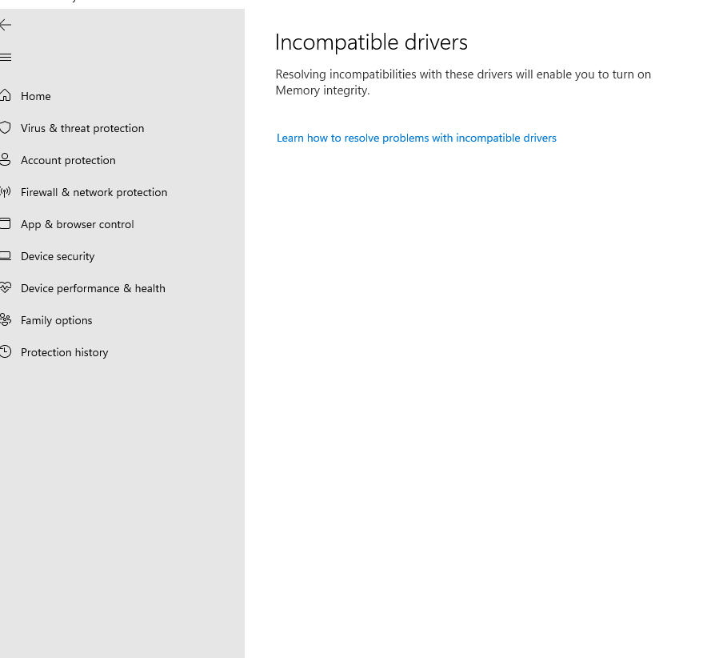The image size is (703, 658).
Task: Click the back arrow icon
Action: pyautogui.click(x=6, y=25)
